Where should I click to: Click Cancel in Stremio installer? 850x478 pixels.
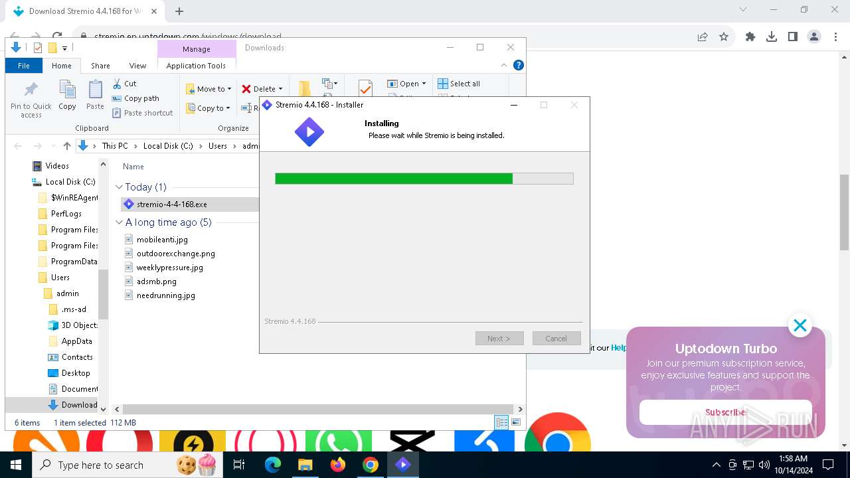(556, 339)
